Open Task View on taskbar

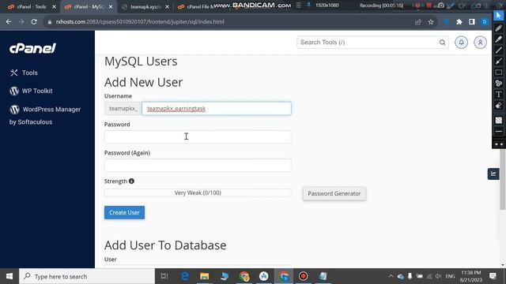[164, 276]
